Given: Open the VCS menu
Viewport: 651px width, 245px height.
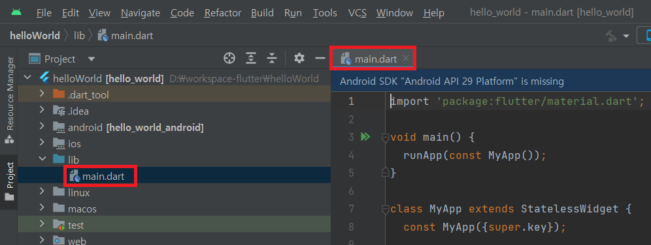Looking at the screenshot, I should (x=357, y=13).
